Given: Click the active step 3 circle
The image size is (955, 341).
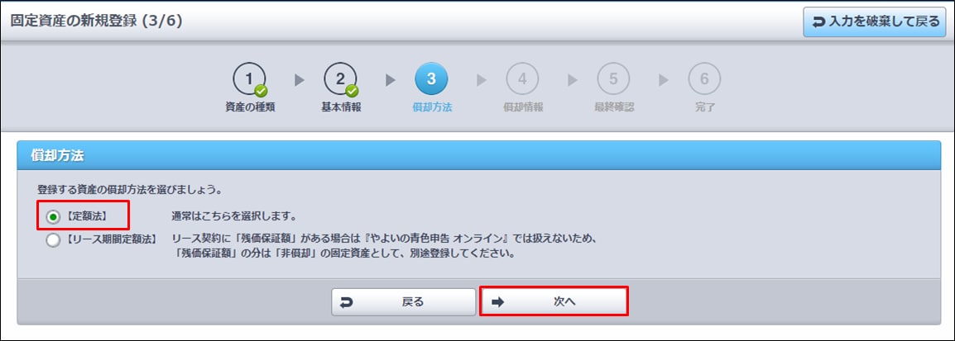Looking at the screenshot, I should coord(431,79).
